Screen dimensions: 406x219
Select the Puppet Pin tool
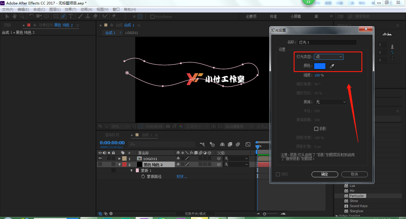pyautogui.click(x=114, y=16)
